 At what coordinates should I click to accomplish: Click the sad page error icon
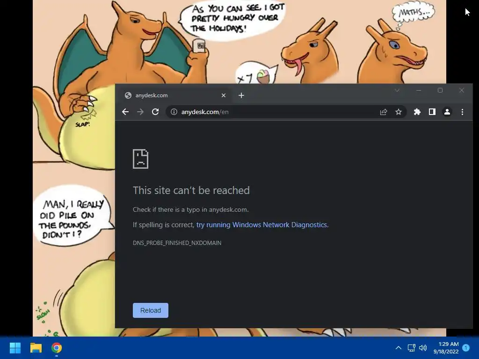tap(140, 159)
